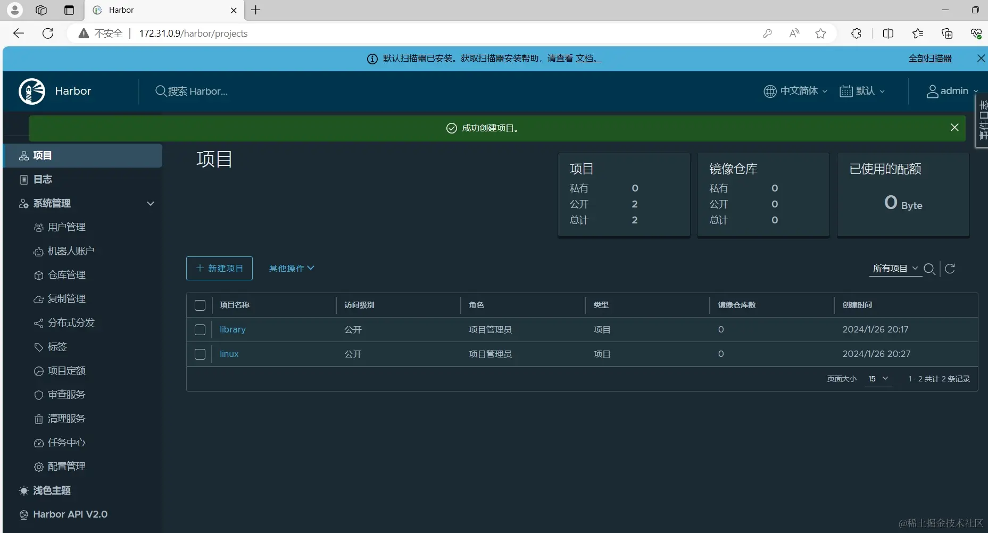Switch to 浅色主题 light theme
This screenshot has width=988, height=533.
click(52, 490)
